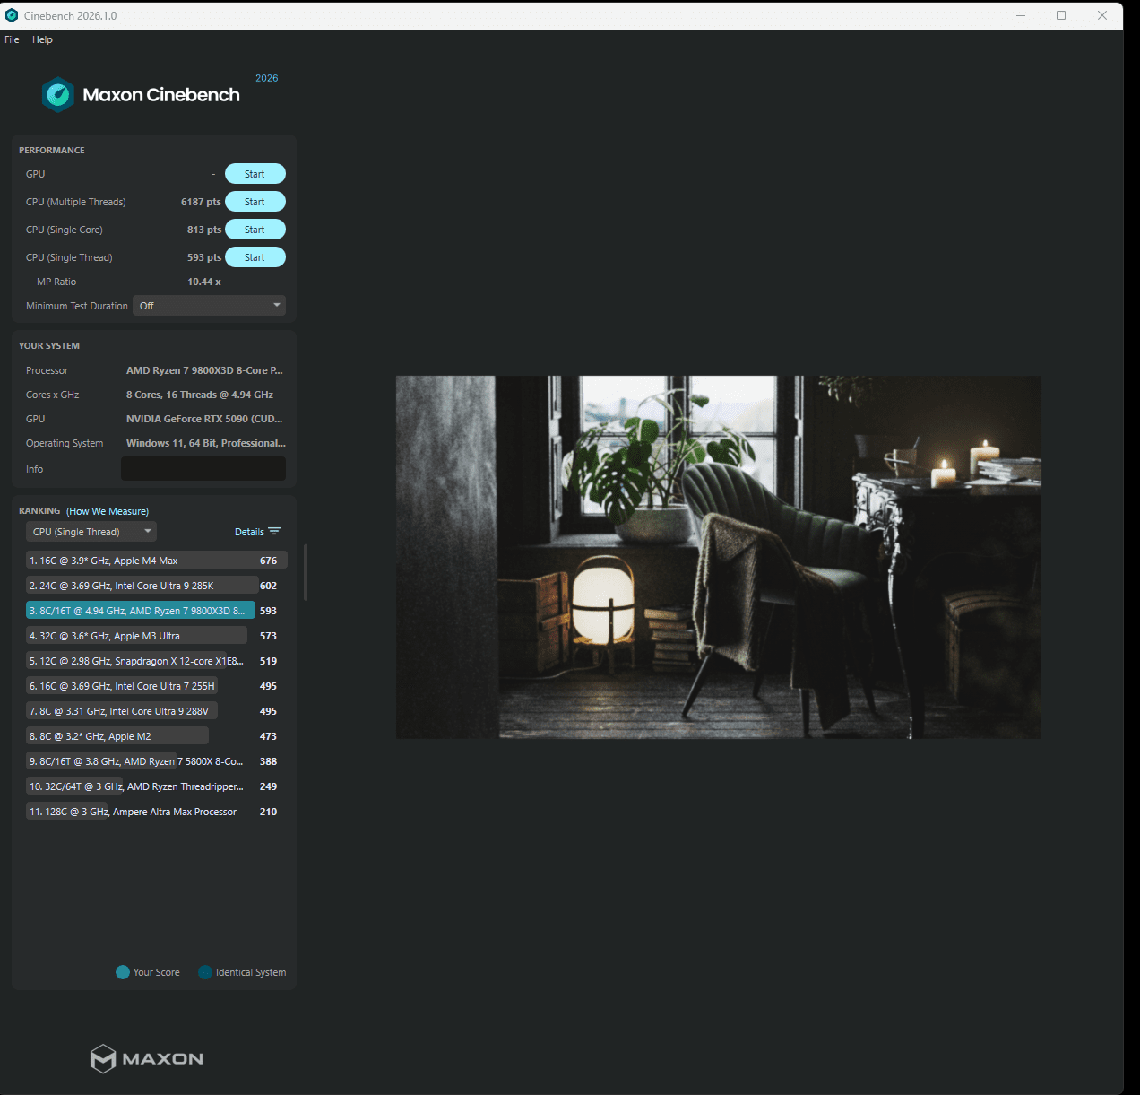The width and height of the screenshot is (1140, 1095).
Task: Open the File menu
Action: [12, 39]
